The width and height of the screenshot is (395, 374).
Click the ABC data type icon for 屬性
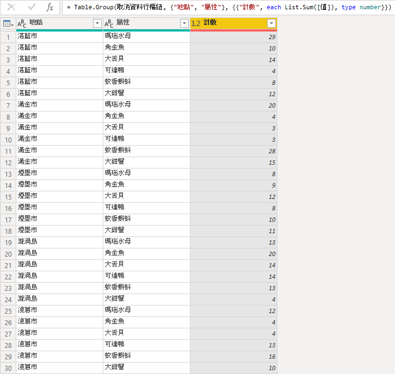click(109, 24)
